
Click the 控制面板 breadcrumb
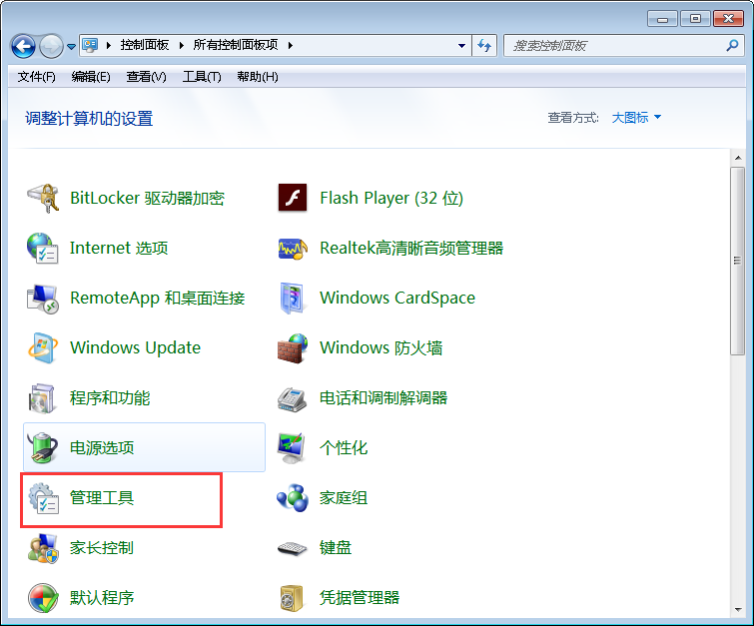(x=145, y=45)
